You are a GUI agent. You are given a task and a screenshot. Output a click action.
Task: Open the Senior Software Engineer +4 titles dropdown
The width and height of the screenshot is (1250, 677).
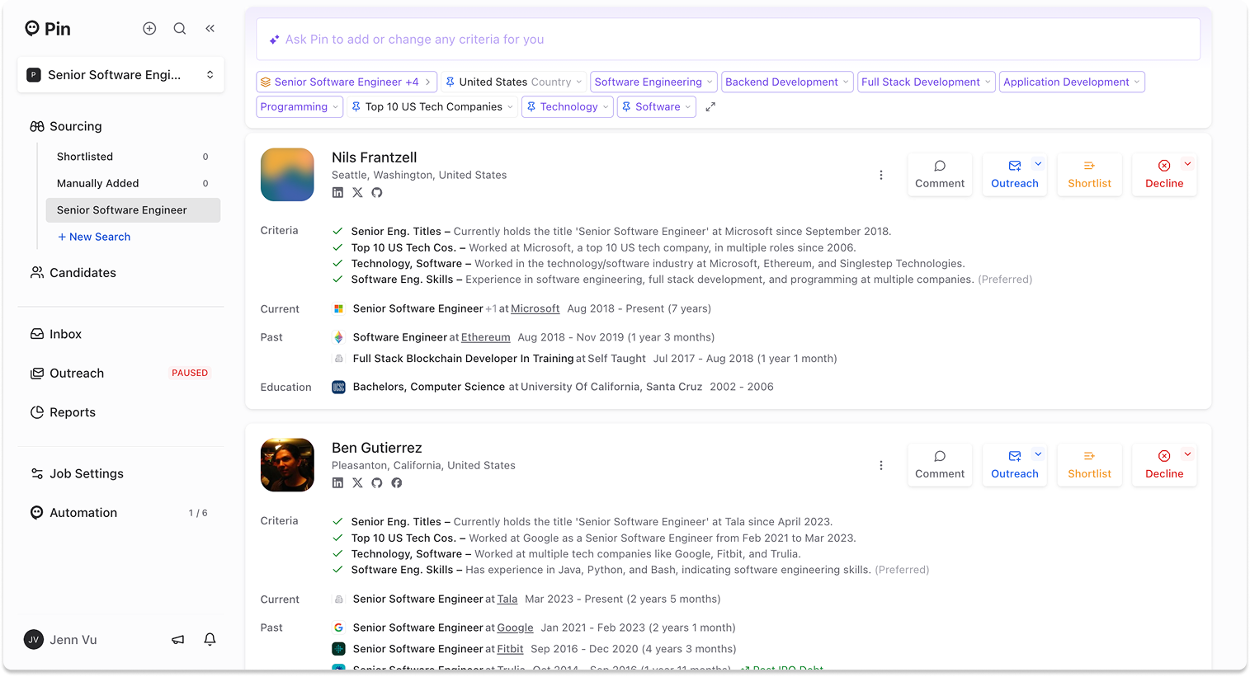pyautogui.click(x=346, y=82)
